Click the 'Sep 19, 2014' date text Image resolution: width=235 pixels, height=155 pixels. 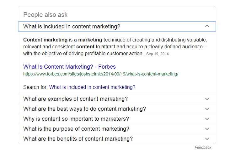(x=158, y=54)
